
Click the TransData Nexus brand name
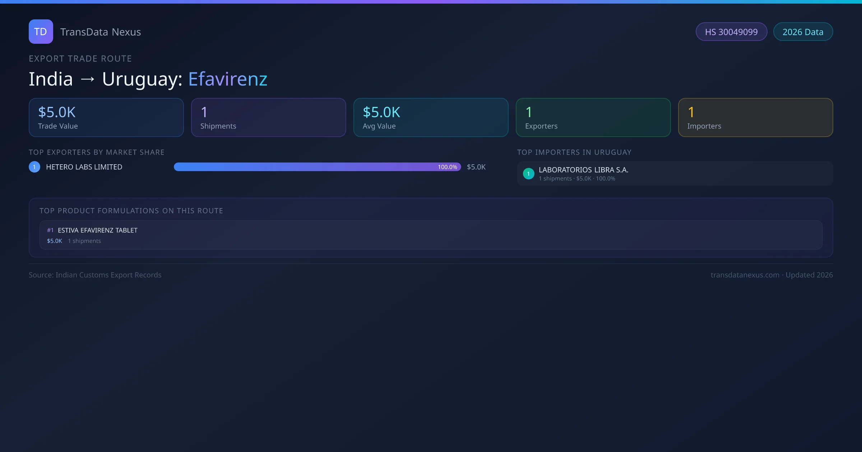click(100, 32)
